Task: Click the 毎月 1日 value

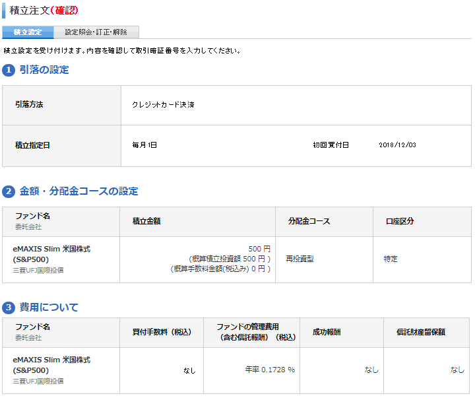Action: point(144,145)
